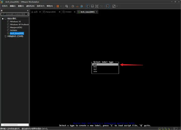Image resolution: width=181 pixels, height=130 pixels.
Task: Select Windows 10 in the library
Action: [15, 22]
